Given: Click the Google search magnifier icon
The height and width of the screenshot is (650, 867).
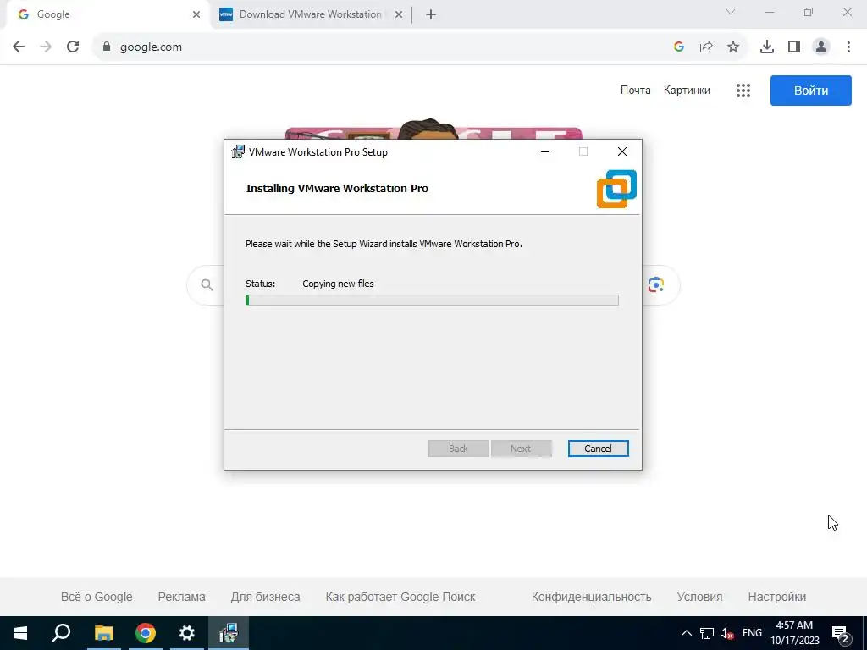Looking at the screenshot, I should pyautogui.click(x=207, y=285).
